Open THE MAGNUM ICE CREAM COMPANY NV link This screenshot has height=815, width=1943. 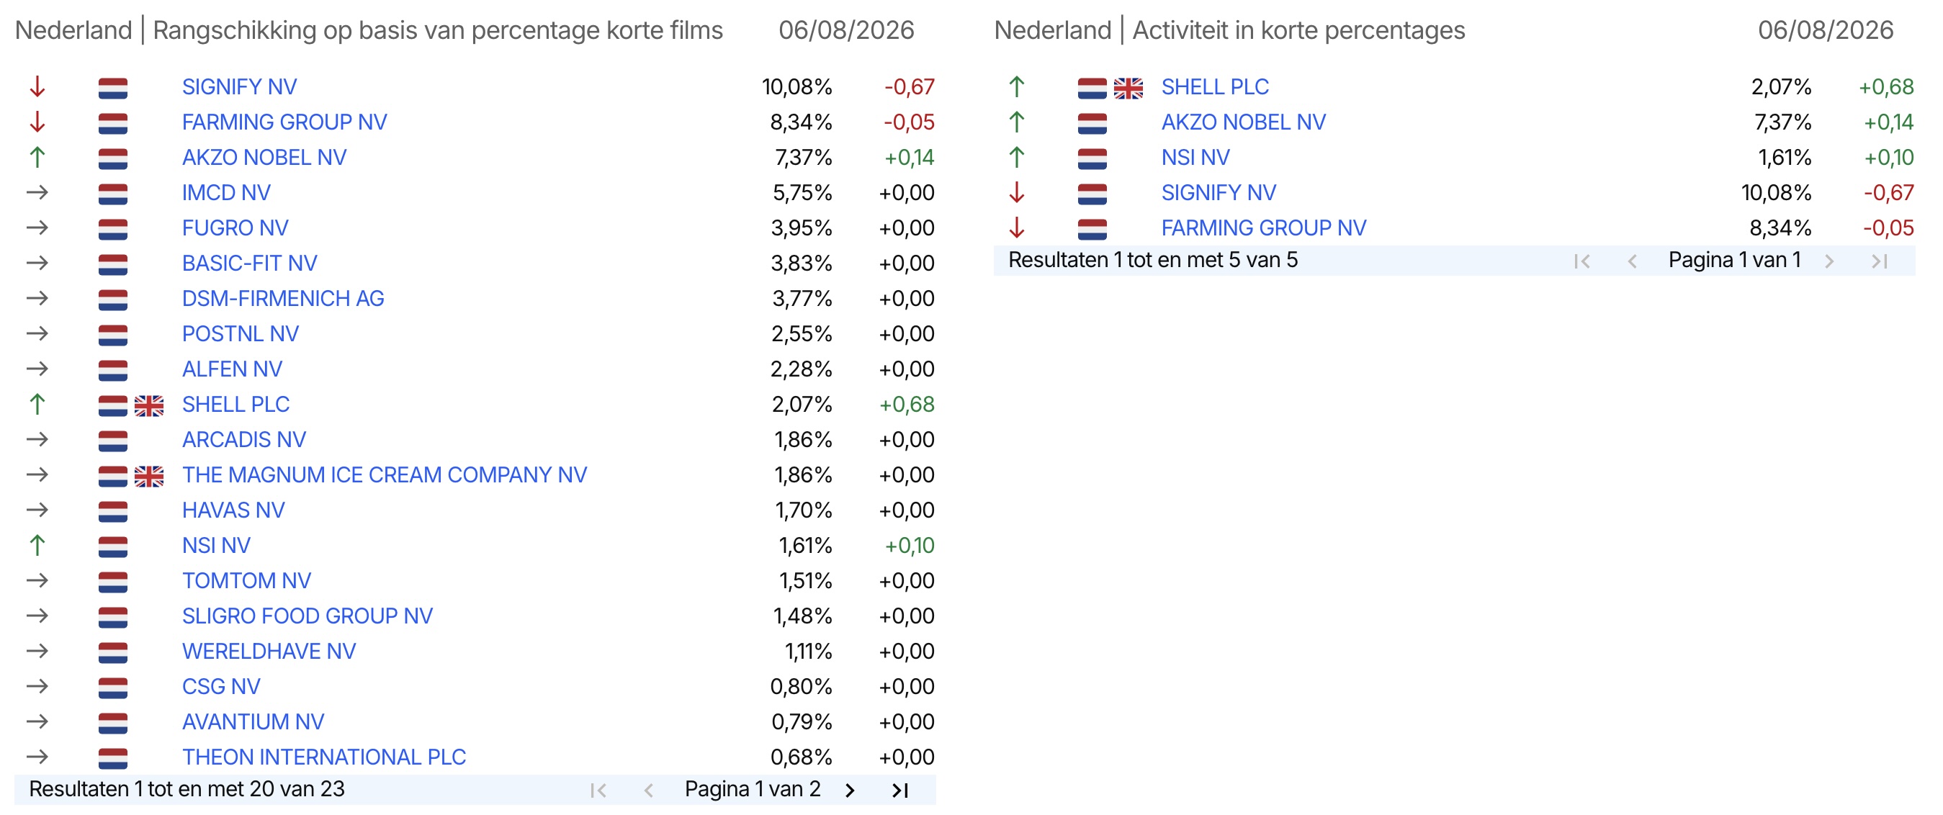[385, 475]
